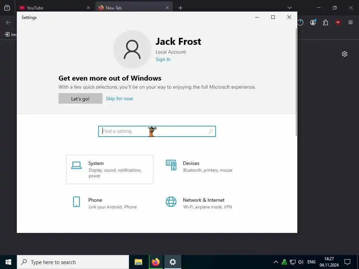Click the taskbar clock showing 14:27
This screenshot has width=359, height=269.
pyautogui.click(x=329, y=262)
